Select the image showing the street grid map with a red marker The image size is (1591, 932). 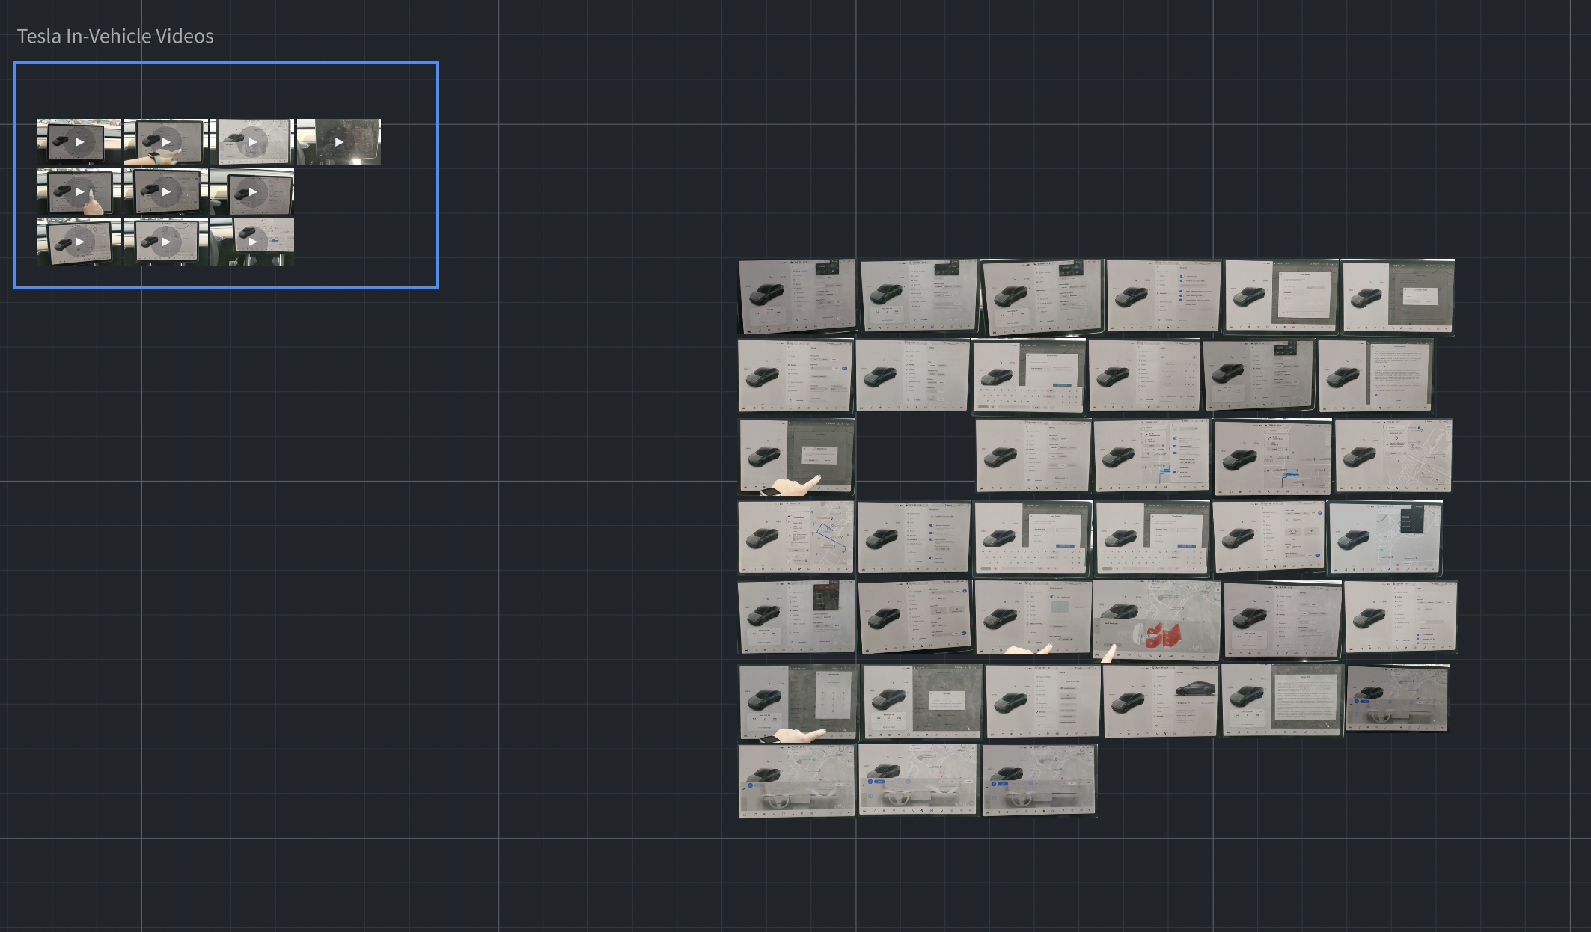coord(1393,456)
